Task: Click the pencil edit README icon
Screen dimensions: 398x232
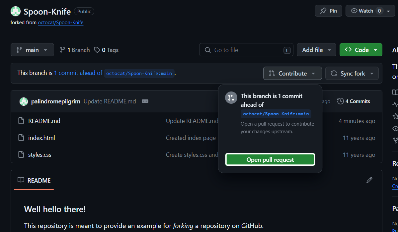Action: [x=369, y=180]
